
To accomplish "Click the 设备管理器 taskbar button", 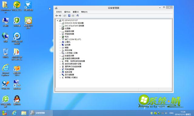I will click(x=41, y=113).
